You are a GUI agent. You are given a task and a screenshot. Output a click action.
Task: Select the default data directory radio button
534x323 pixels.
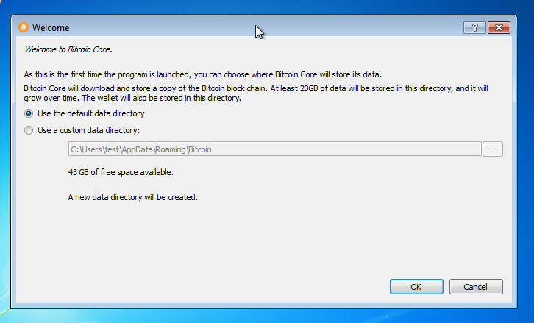[29, 114]
